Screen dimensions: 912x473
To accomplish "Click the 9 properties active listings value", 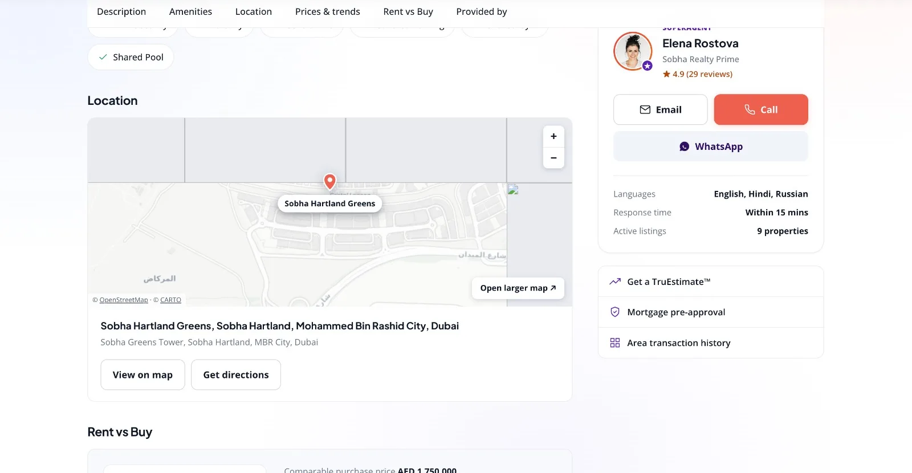I will pos(783,231).
